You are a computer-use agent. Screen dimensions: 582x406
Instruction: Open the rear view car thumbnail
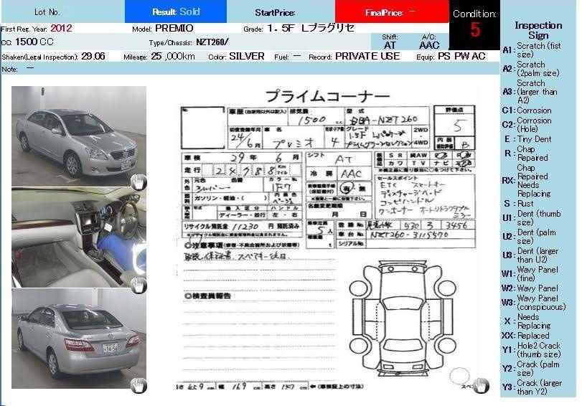point(78,337)
